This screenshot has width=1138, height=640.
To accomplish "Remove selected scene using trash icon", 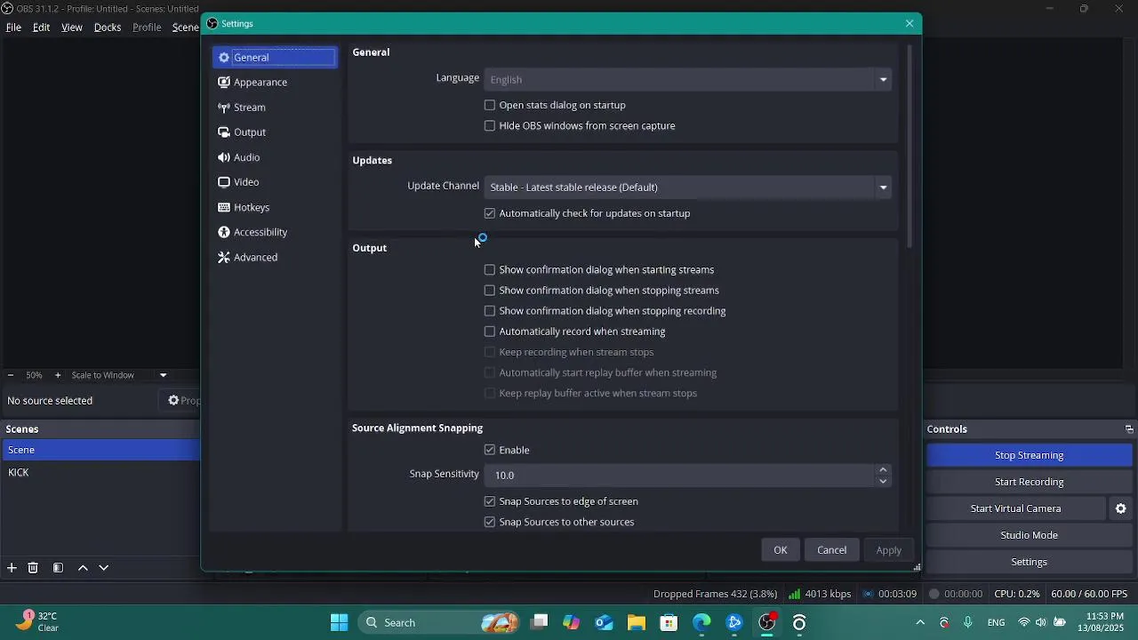I will (33, 567).
